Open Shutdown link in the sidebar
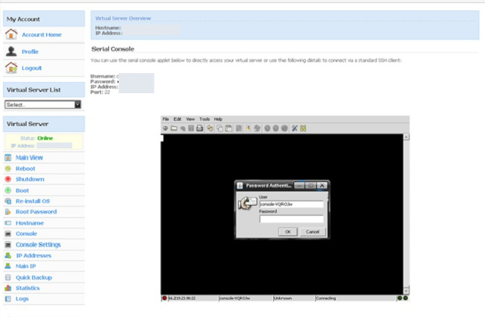This screenshot has width=485, height=317. [30, 179]
